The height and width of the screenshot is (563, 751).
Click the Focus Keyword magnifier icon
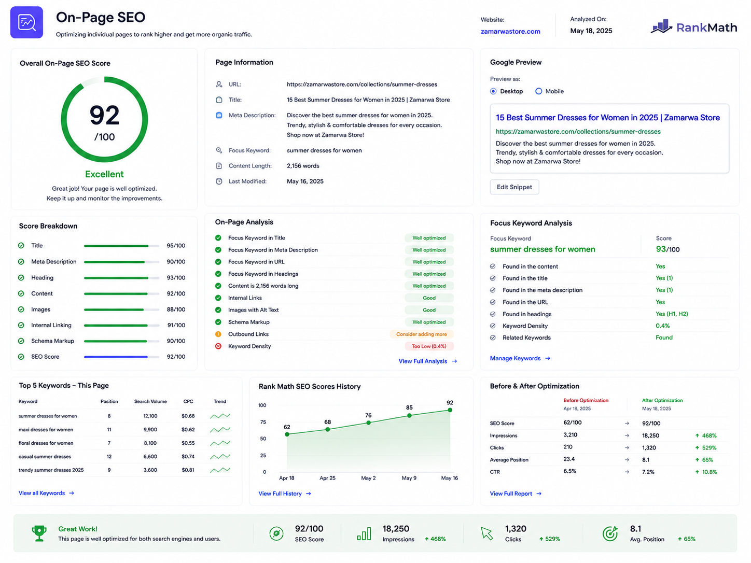(219, 150)
